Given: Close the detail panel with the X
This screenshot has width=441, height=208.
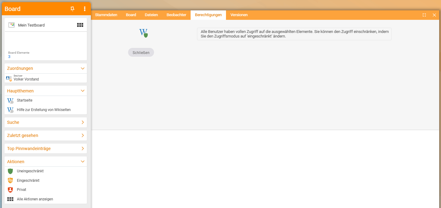Looking at the screenshot, I should pos(434,15).
